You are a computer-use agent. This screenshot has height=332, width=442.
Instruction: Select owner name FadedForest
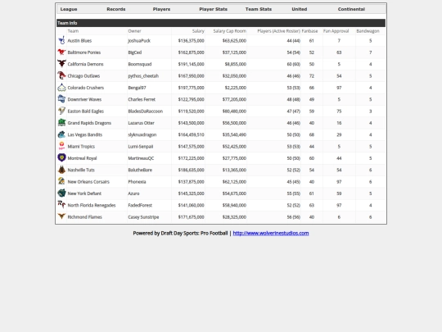pos(140,205)
